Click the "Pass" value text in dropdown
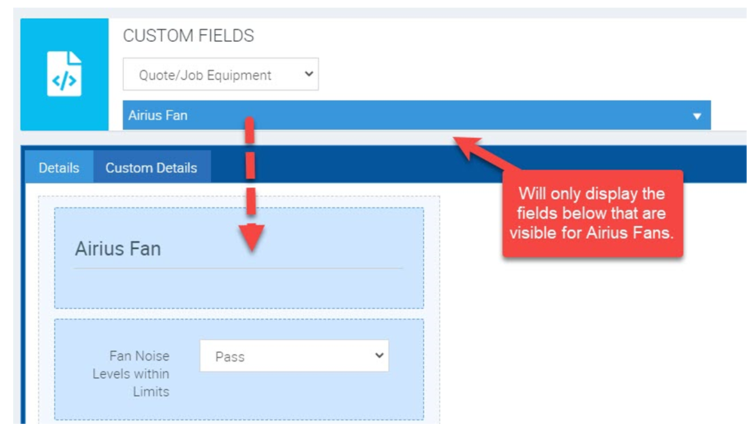The image size is (755, 435). point(230,356)
